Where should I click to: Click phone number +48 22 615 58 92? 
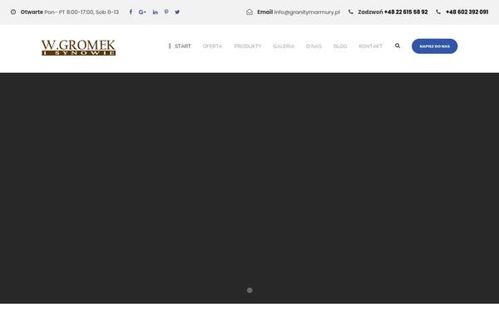(406, 12)
